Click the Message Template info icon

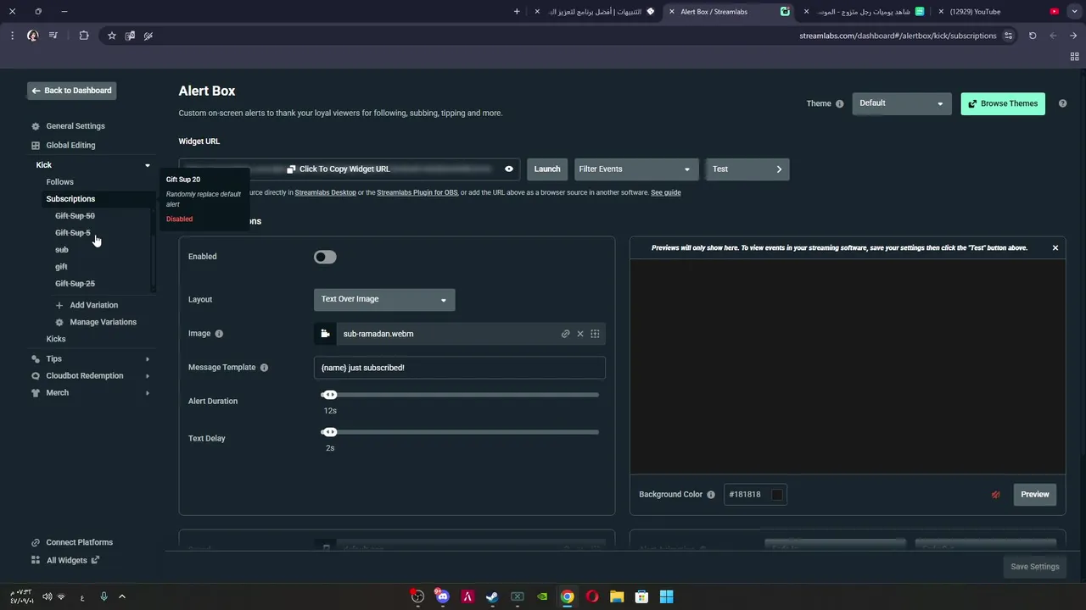click(264, 368)
